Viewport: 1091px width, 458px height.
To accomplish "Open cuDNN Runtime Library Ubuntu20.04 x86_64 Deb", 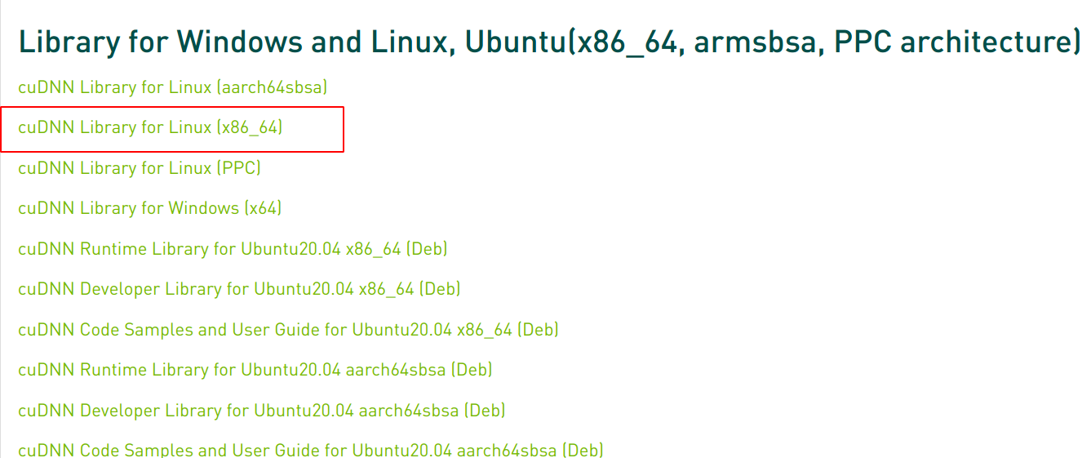I will click(x=233, y=249).
